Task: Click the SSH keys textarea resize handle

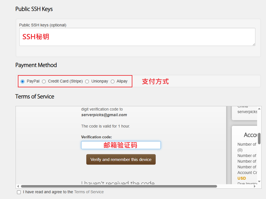Action: click(254, 44)
